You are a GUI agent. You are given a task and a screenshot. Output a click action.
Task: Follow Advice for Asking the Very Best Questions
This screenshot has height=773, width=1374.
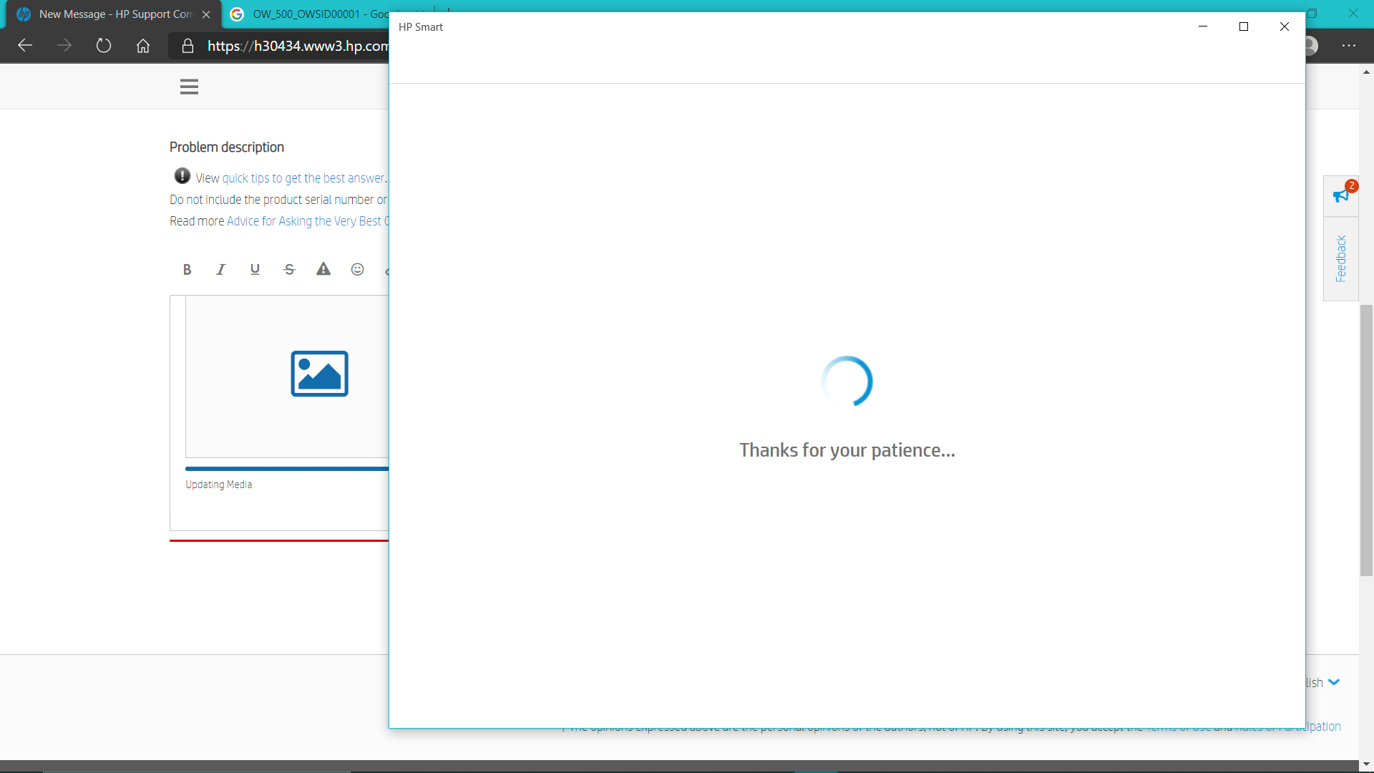tap(308, 221)
